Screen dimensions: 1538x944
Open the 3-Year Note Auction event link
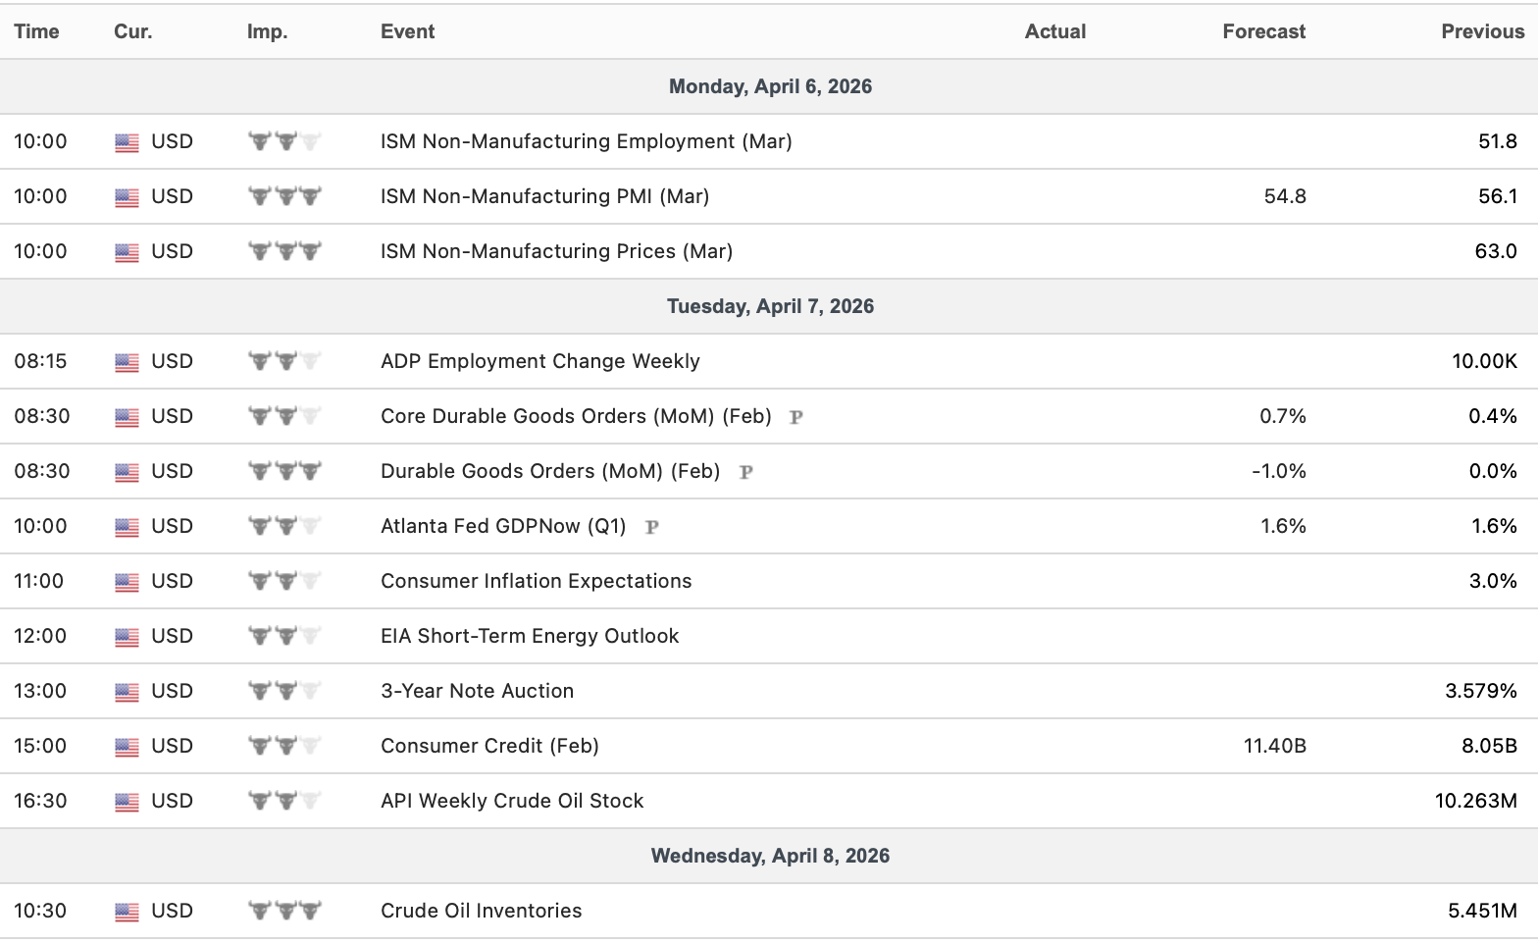tap(477, 691)
